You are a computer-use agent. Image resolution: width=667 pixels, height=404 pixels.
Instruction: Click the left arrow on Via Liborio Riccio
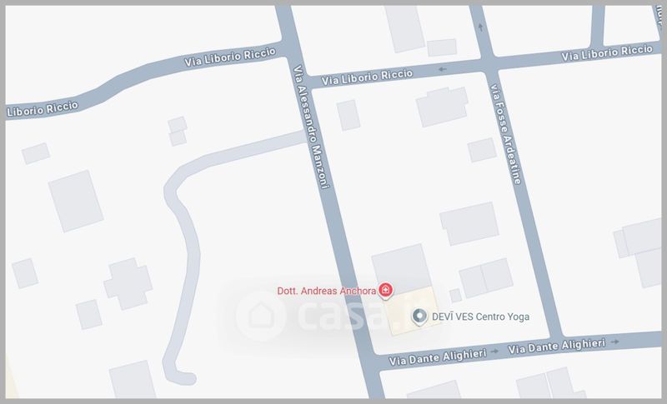click(x=443, y=69)
